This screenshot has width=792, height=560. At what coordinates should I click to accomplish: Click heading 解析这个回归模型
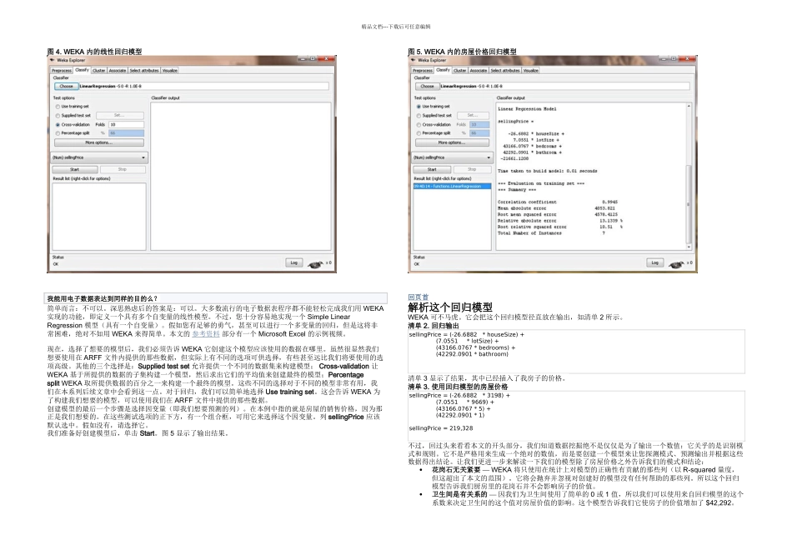pyautogui.click(x=450, y=307)
